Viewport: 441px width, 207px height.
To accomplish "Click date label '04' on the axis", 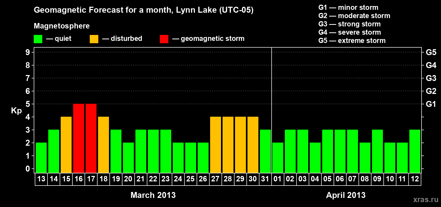I will (x=315, y=179).
